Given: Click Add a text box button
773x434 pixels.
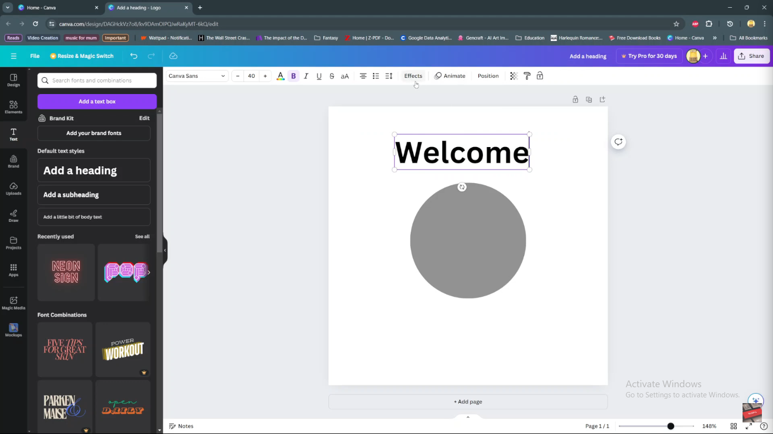Looking at the screenshot, I should [x=97, y=101].
